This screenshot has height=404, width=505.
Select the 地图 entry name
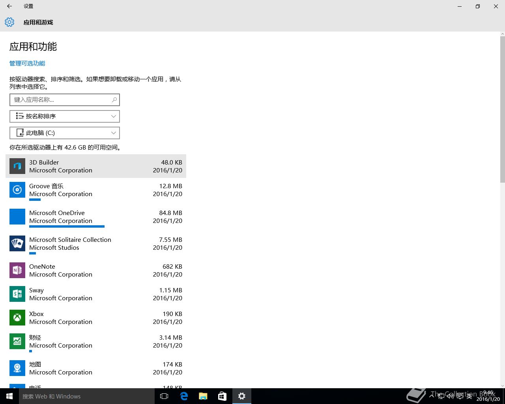[35, 364]
